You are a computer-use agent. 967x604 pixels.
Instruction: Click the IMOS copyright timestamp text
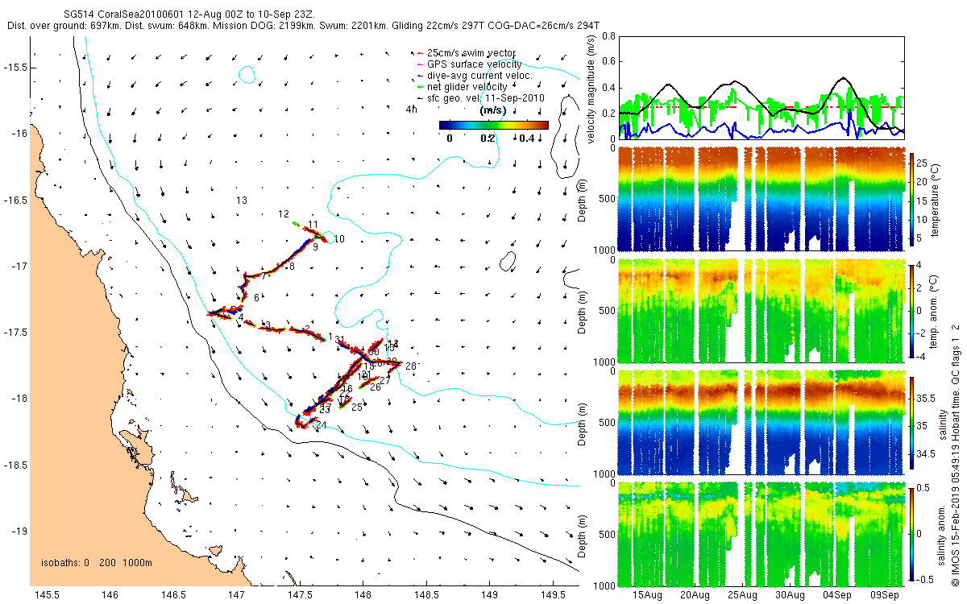956,455
